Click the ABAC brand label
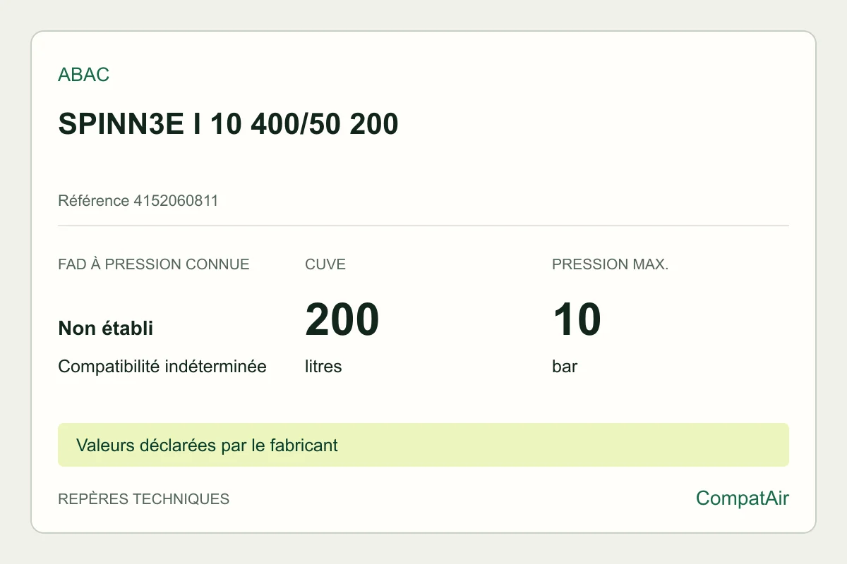847x564 pixels. click(x=83, y=75)
